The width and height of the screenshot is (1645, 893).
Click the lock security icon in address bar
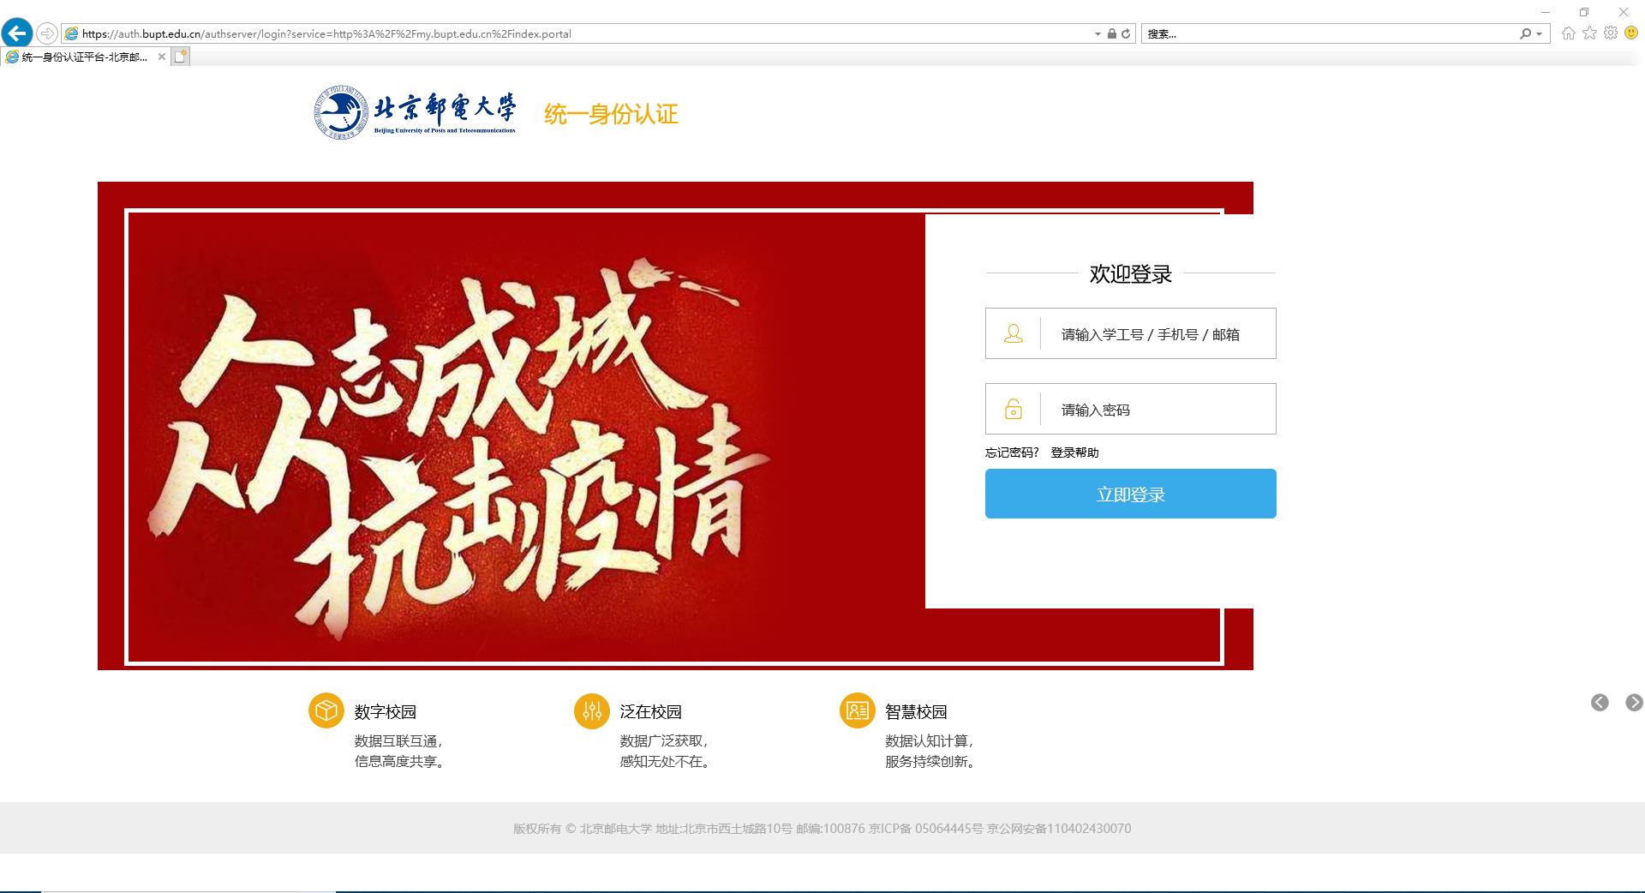1111,33
